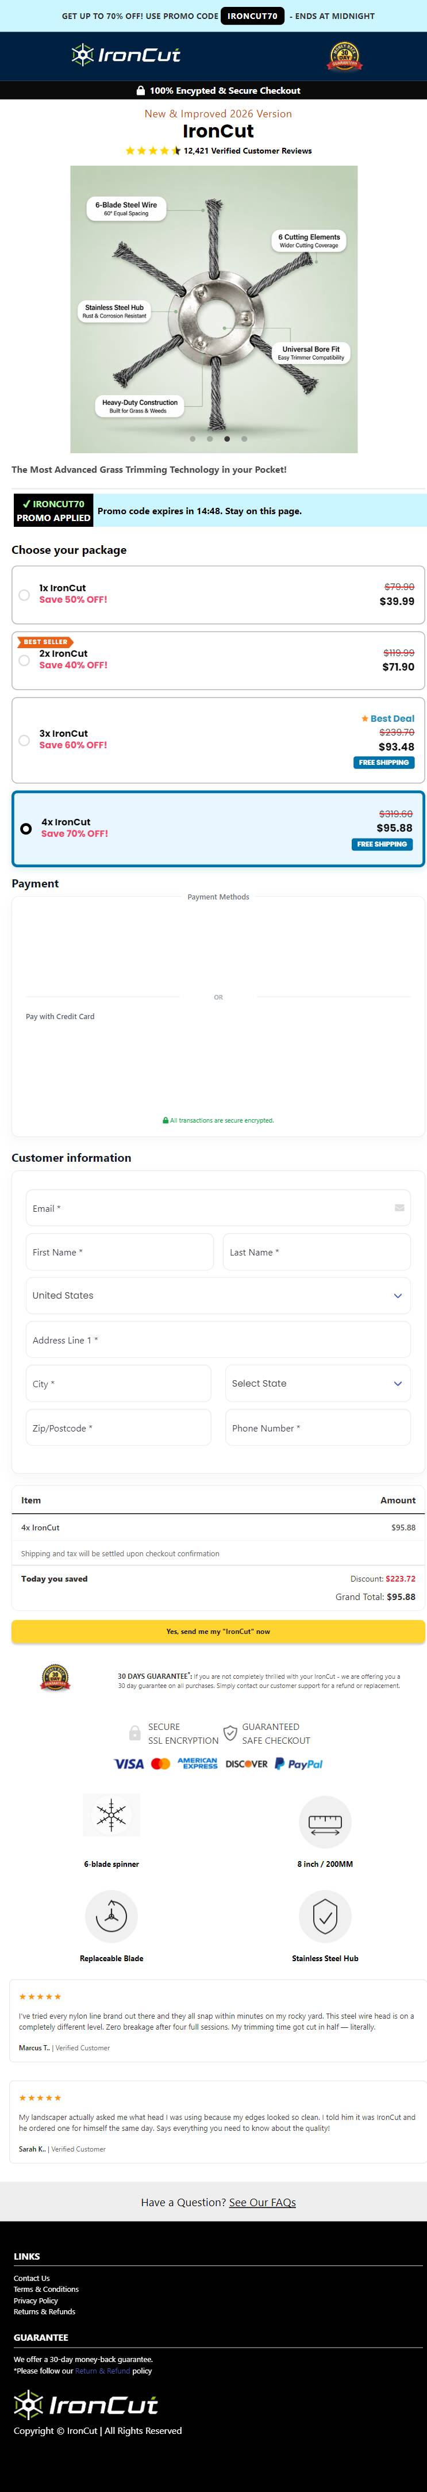Open the Contact Us footer link
This screenshot has height=2492, width=427.
point(32,2278)
